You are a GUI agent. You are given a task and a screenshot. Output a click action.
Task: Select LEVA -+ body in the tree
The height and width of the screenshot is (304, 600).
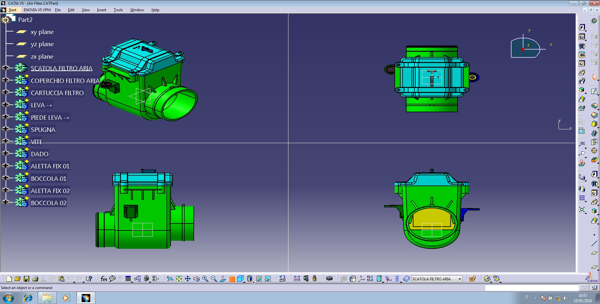coord(42,105)
